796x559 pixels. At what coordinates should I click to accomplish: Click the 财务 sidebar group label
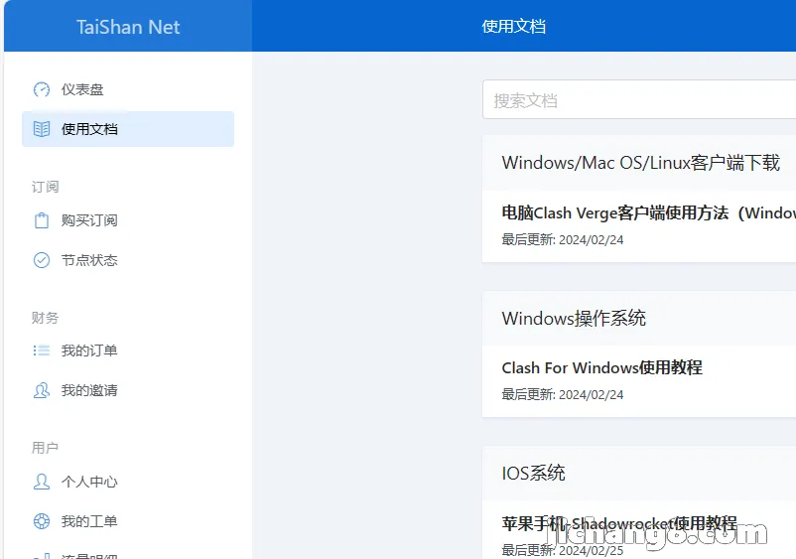click(x=46, y=318)
